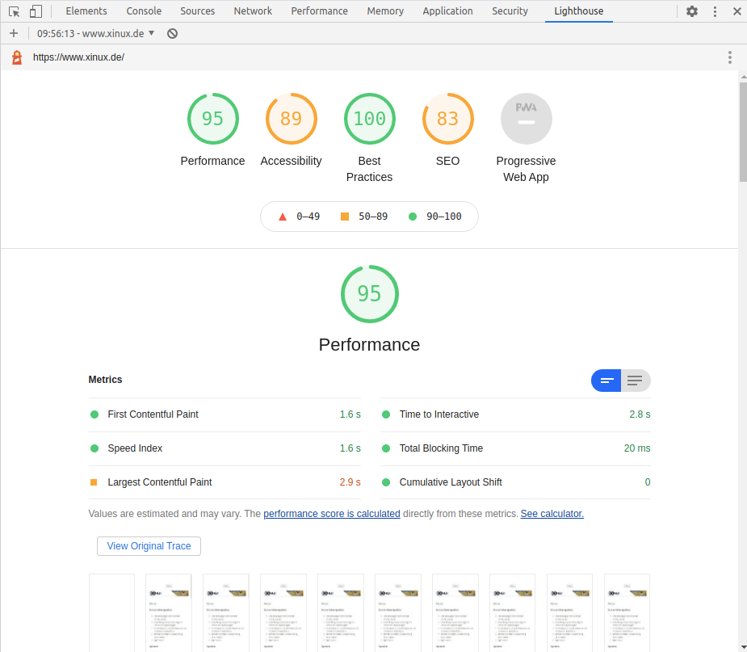The width and height of the screenshot is (747, 652).
Task: Click the PWA gauge icon
Action: 526,119
